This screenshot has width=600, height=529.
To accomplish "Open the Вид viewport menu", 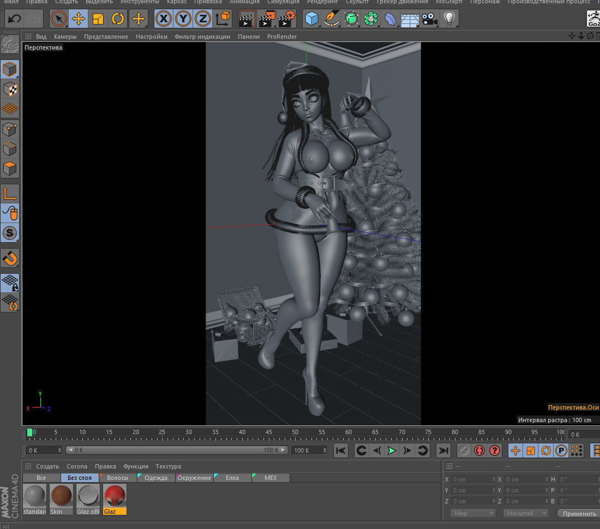I will click(x=41, y=37).
